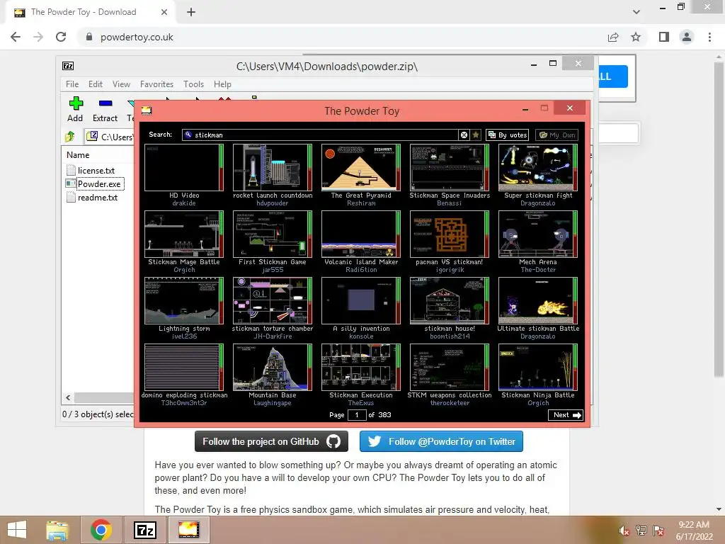725x544 pixels.
Task: Open Mountain Base save thumbnail
Action: pyautogui.click(x=273, y=368)
